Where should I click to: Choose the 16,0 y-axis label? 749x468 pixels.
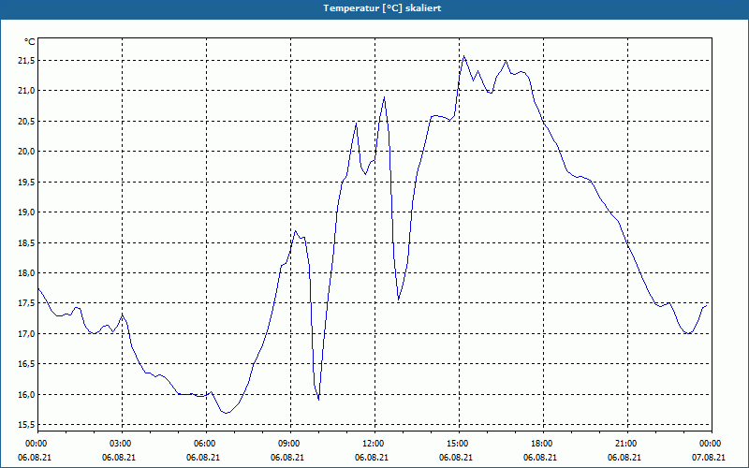tap(27, 394)
